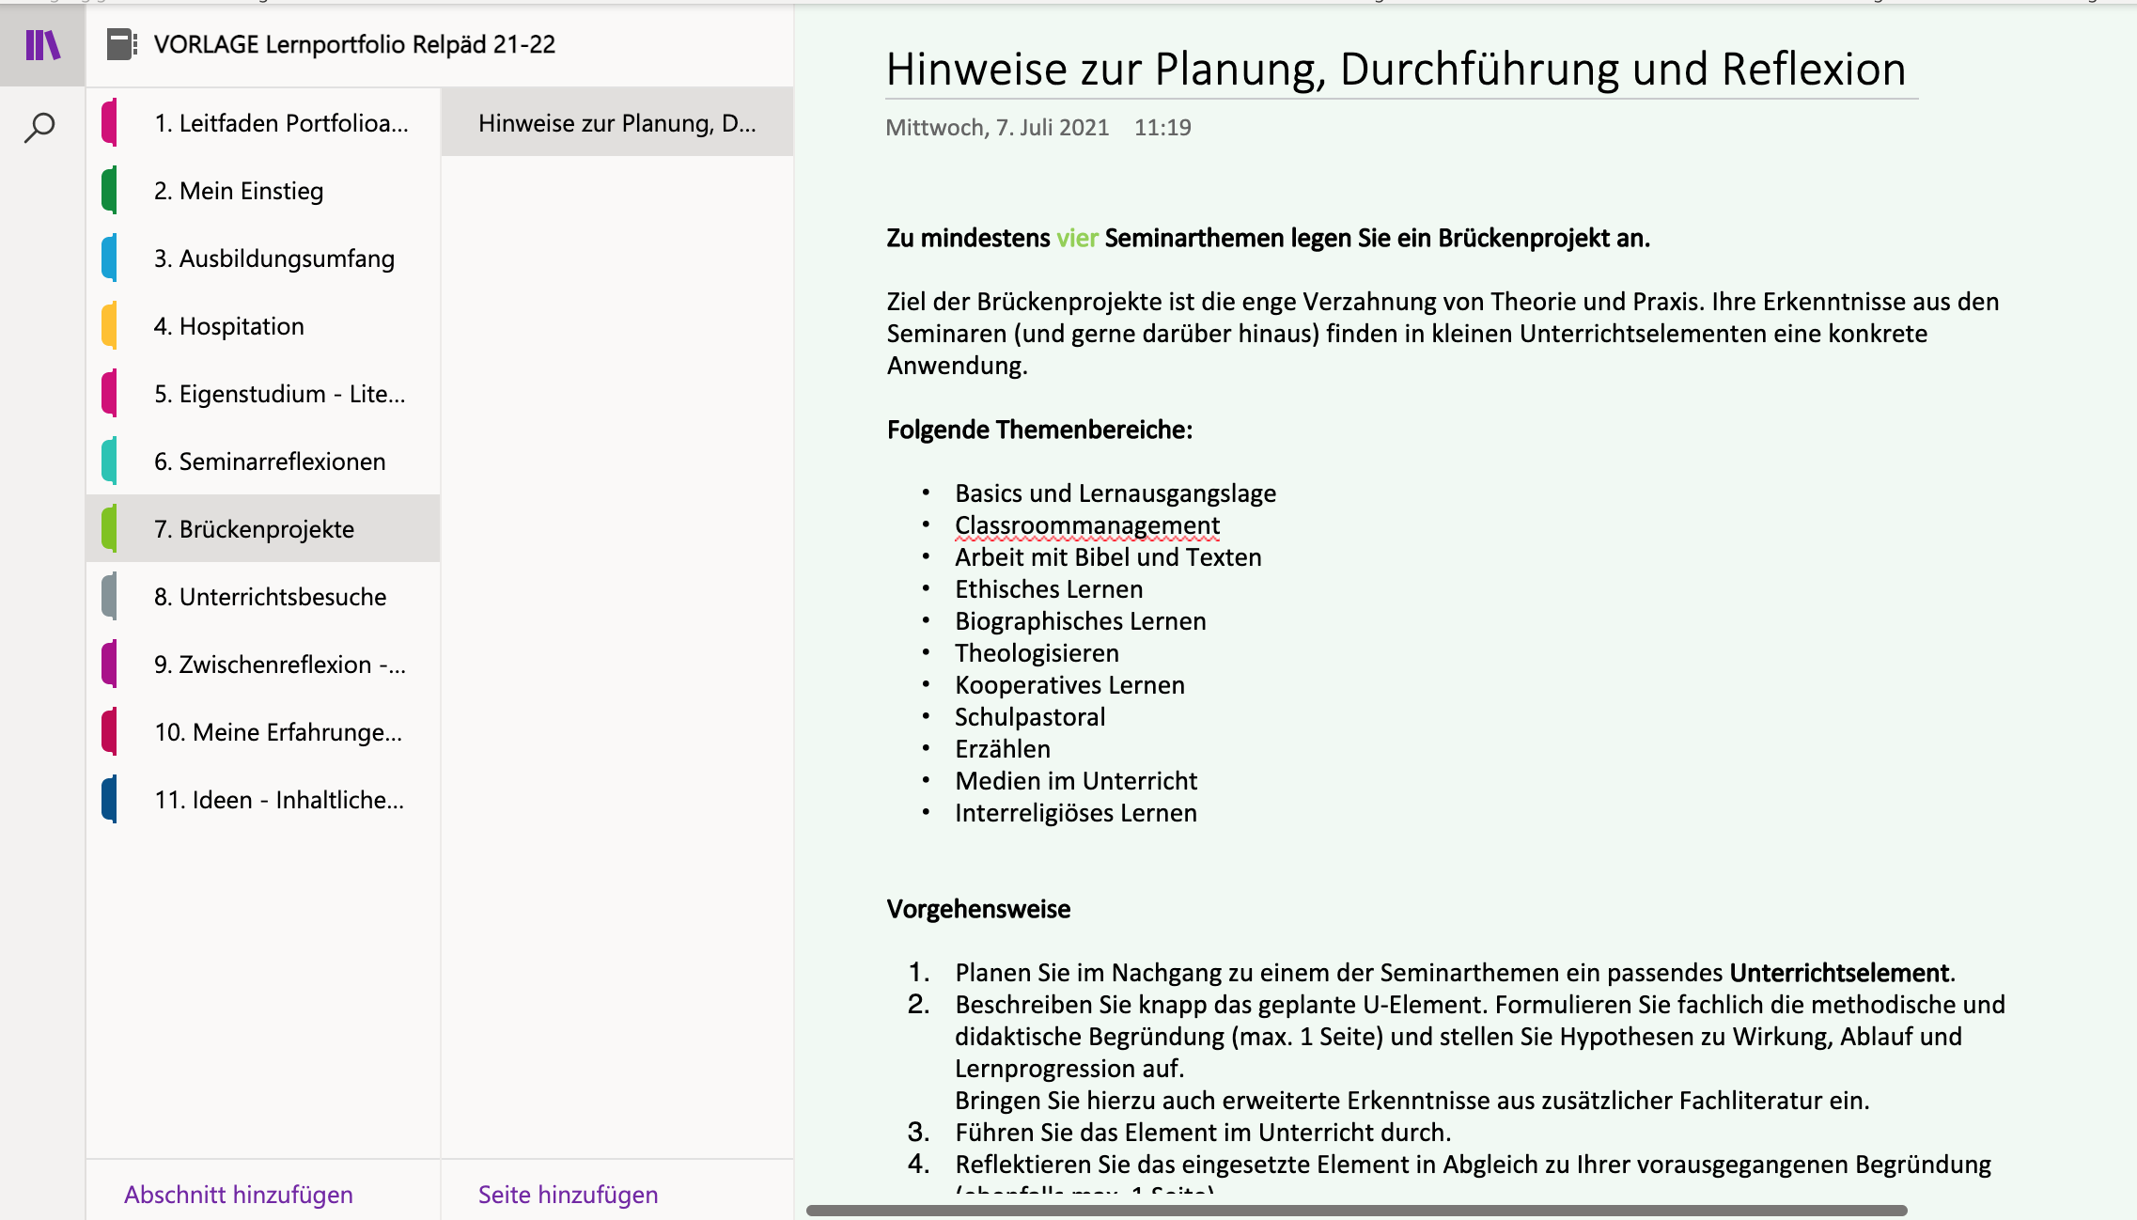Open VORLAGE Lernportfolio Relpäd 21-22 notebook dropdown
Image resolution: width=2137 pixels, height=1220 pixels.
(354, 44)
